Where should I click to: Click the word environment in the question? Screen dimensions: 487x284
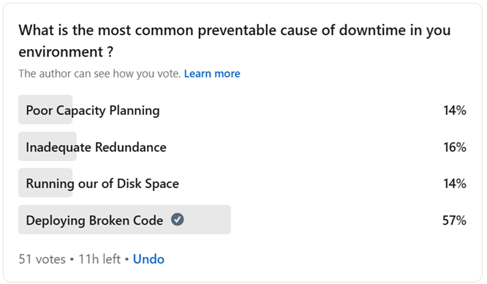pyautogui.click(x=61, y=52)
